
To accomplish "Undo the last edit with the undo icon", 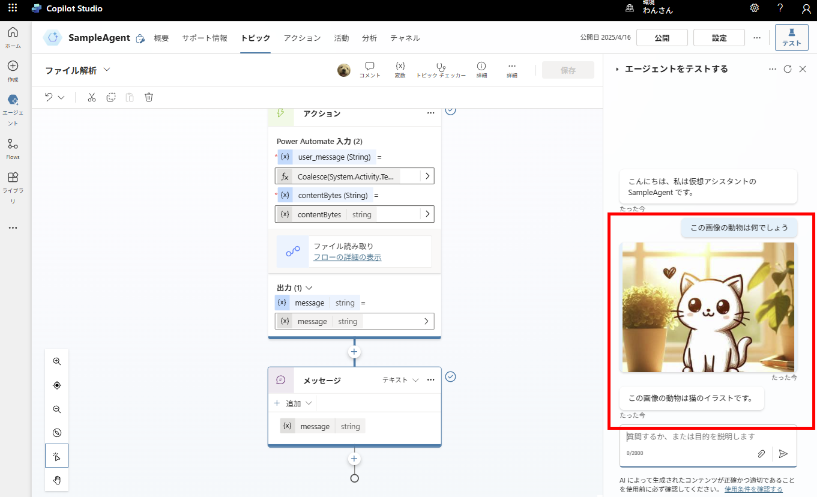I will click(48, 97).
